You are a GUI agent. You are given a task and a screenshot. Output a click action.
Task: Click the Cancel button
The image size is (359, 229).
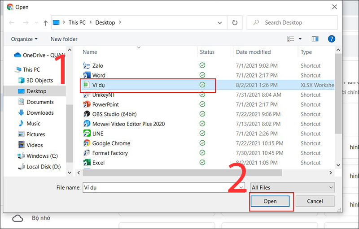click(315, 201)
